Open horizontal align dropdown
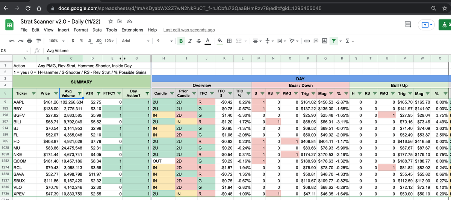This screenshot has width=451, height=200. [257, 41]
